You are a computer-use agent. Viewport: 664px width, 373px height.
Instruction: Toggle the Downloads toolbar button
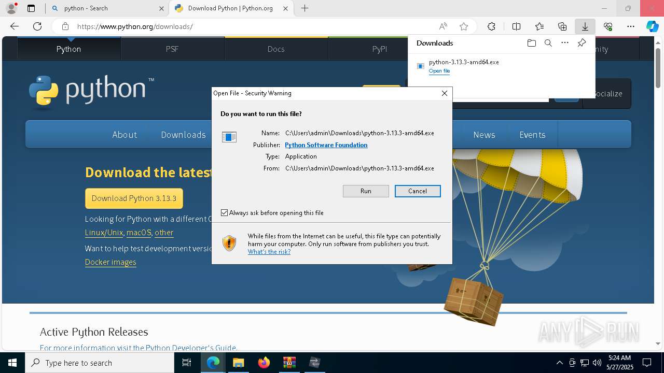pyautogui.click(x=585, y=26)
